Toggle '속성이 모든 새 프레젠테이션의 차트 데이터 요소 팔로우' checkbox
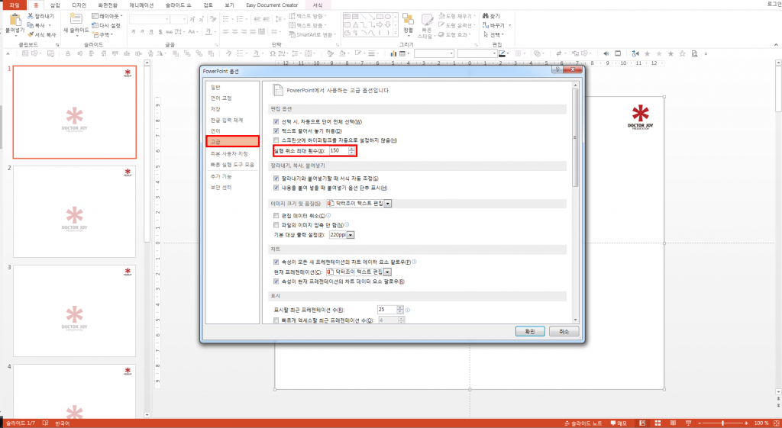The height and width of the screenshot is (428, 782). click(x=276, y=262)
